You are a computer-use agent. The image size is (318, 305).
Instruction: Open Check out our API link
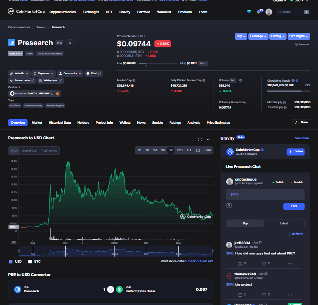pyautogui.click(x=199, y=261)
